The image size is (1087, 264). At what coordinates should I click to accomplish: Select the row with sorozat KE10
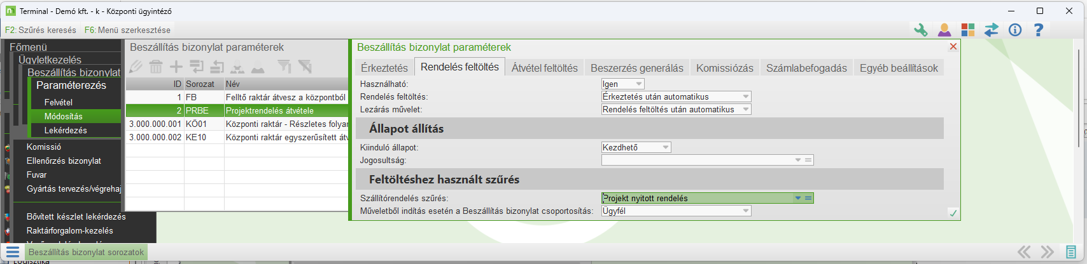point(237,137)
